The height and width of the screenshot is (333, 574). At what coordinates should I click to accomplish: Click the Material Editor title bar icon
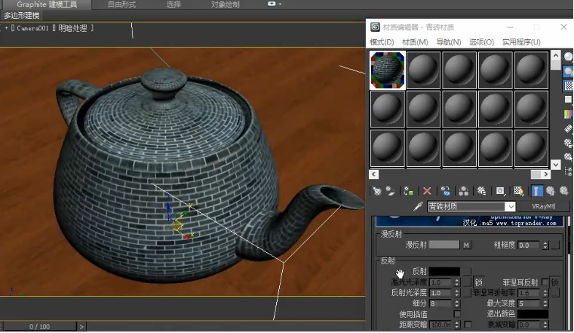375,27
